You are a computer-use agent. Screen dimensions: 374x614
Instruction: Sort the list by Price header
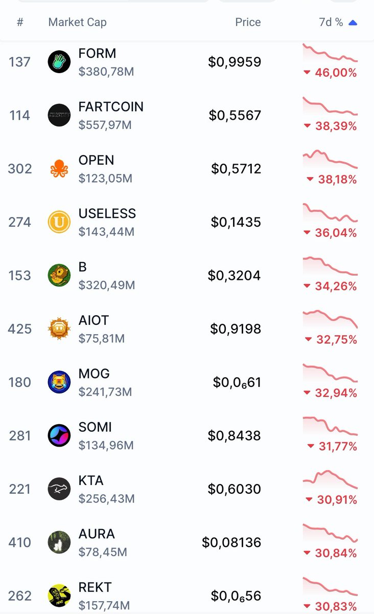pos(248,23)
